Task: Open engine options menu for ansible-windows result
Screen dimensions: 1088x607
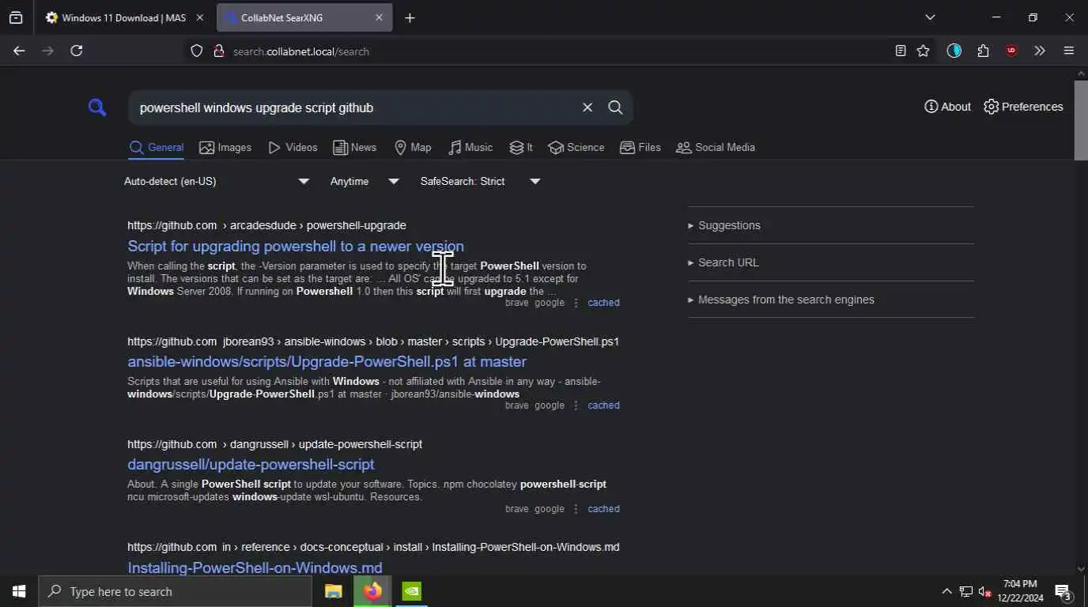Action: point(576,405)
